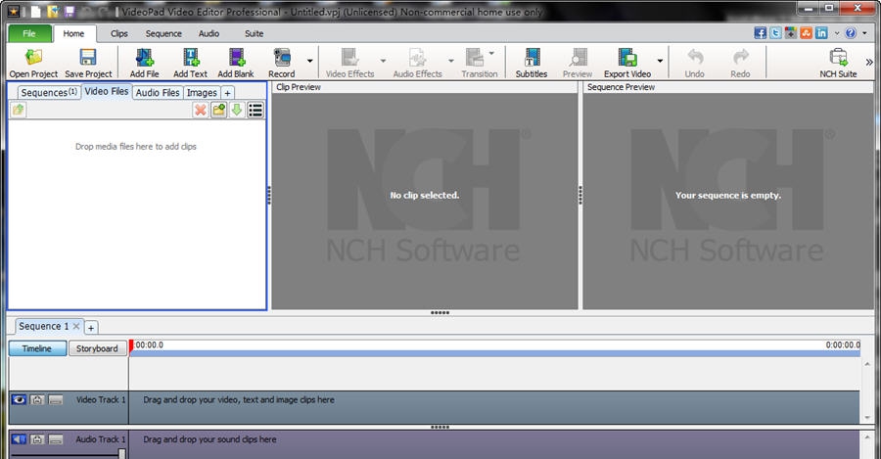
Task: Toggle Video Track 1 visibility eye
Action: (x=19, y=399)
